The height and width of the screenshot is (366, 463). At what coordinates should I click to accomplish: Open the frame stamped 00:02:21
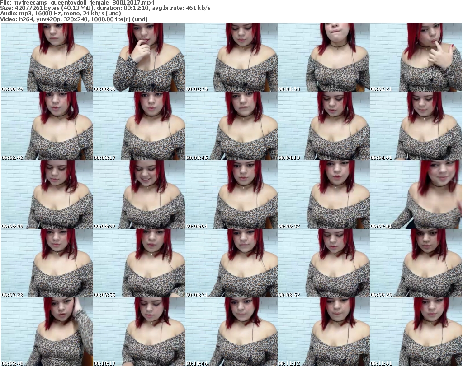416,57
